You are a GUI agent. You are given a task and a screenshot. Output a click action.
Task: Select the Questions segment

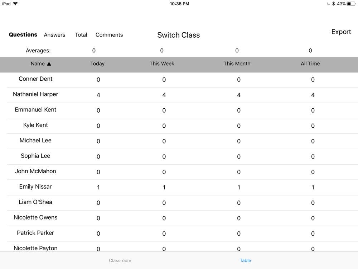click(x=23, y=34)
